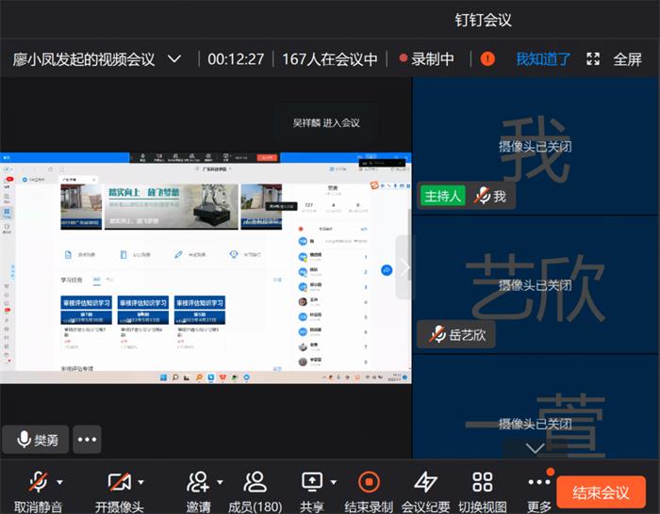Click the 邀请 invite icon
This screenshot has width=660, height=514.
[197, 482]
